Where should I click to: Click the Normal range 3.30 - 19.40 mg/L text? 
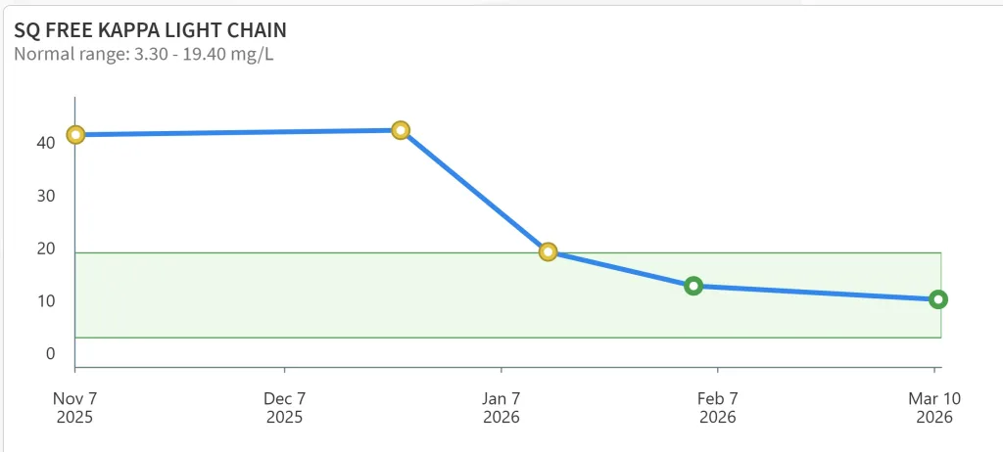coord(143,53)
